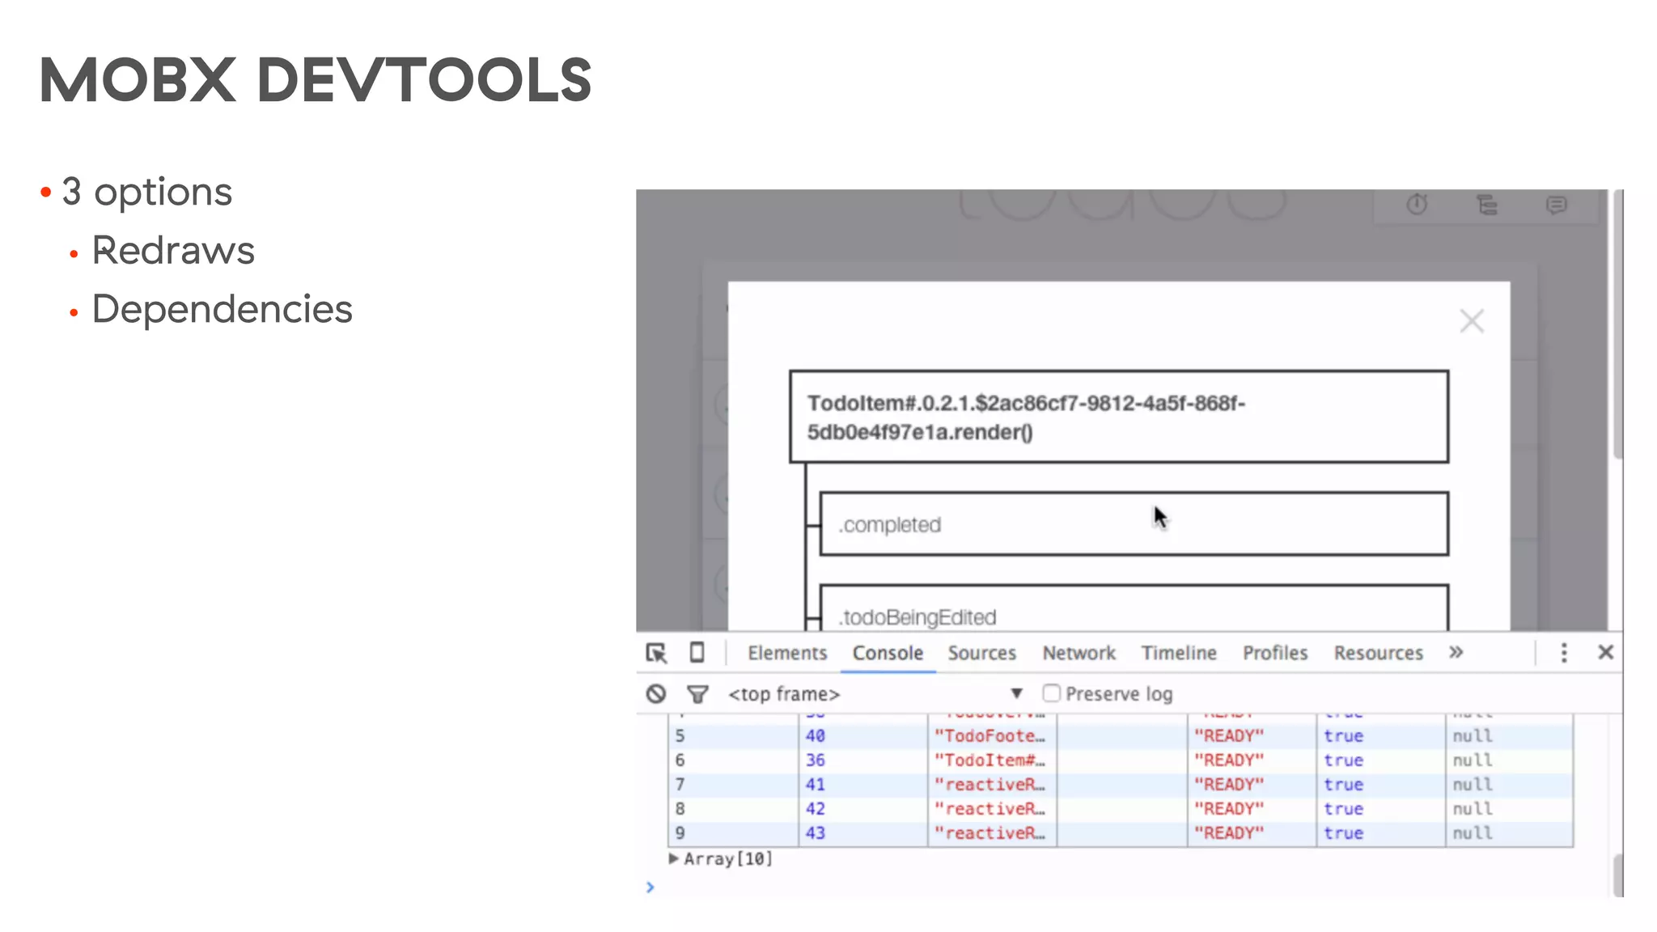The height and width of the screenshot is (932, 1657).
Task: Click the console filter funnel icon
Action: click(x=697, y=694)
